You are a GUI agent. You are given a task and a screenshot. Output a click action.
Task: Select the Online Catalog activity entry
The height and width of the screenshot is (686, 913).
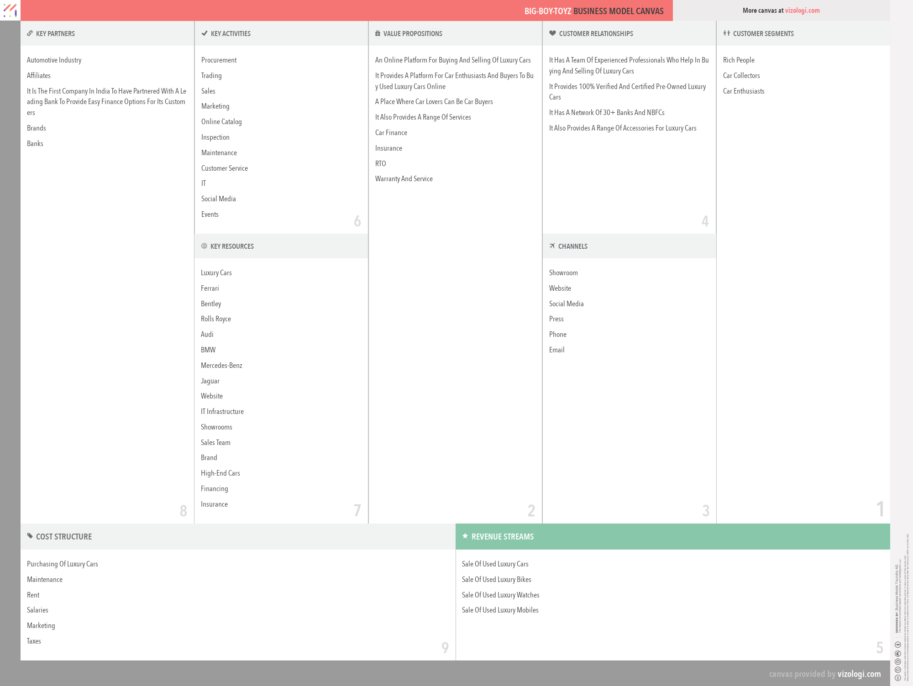tap(221, 122)
